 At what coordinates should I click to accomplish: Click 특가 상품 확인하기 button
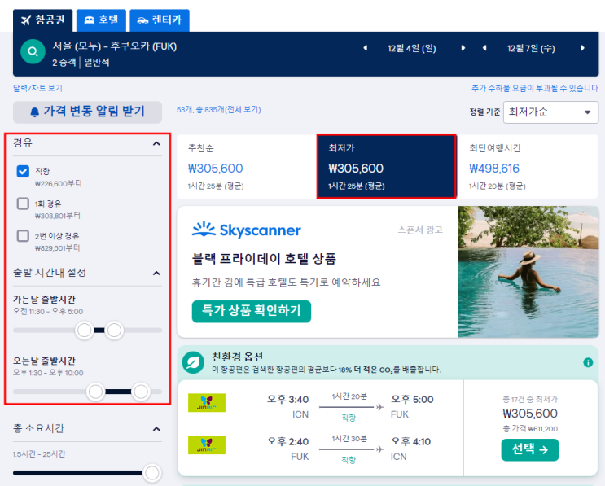[251, 311]
